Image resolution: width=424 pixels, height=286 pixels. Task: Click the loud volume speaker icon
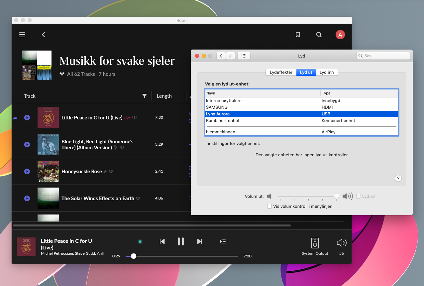(x=348, y=196)
